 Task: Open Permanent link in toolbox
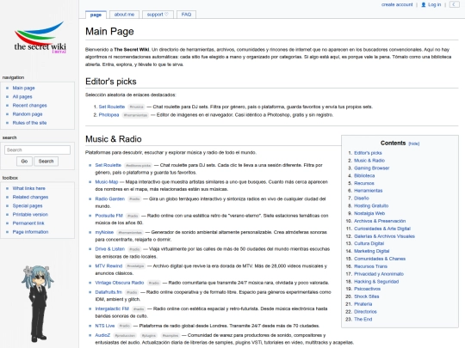[x=28, y=223]
